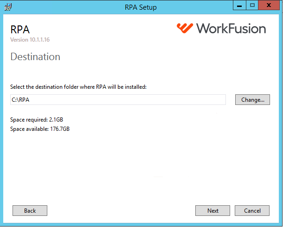Click the Space required: 2.1GB text

pyautogui.click(x=37, y=120)
